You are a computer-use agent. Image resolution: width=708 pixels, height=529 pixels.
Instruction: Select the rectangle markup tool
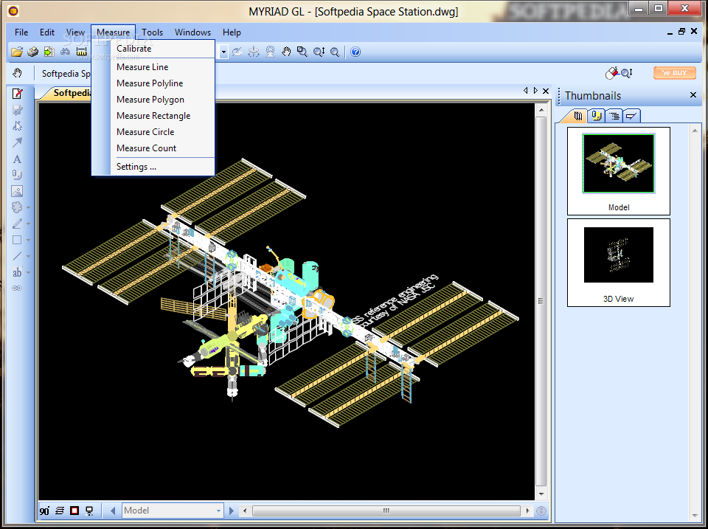point(17,240)
